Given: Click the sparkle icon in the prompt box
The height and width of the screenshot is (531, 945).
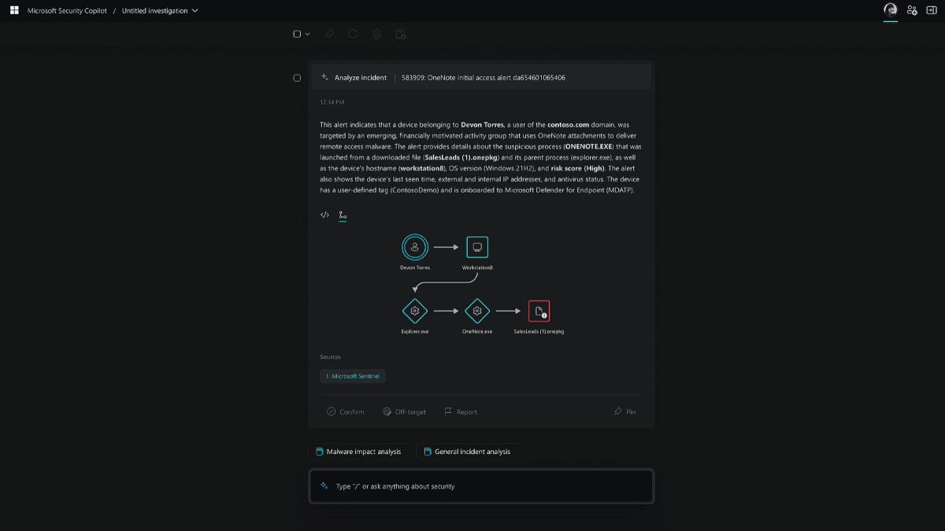Looking at the screenshot, I should point(324,486).
